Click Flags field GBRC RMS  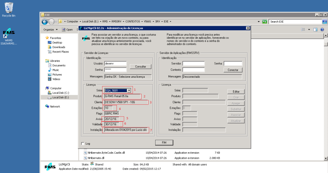coord(112,114)
